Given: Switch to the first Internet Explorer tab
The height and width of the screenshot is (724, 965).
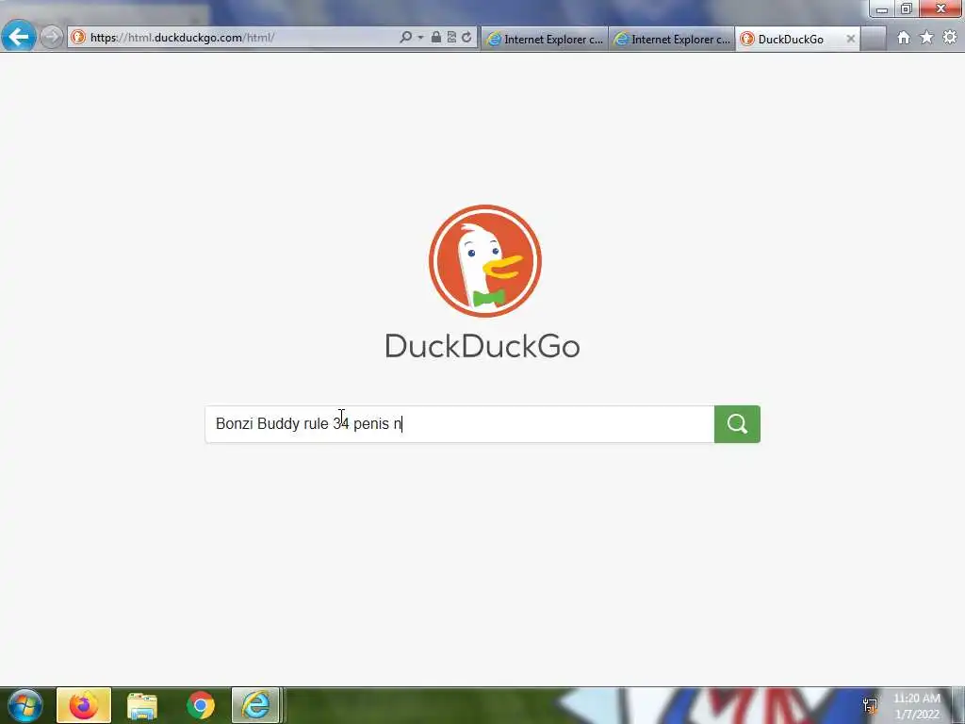Looking at the screenshot, I should (x=544, y=39).
